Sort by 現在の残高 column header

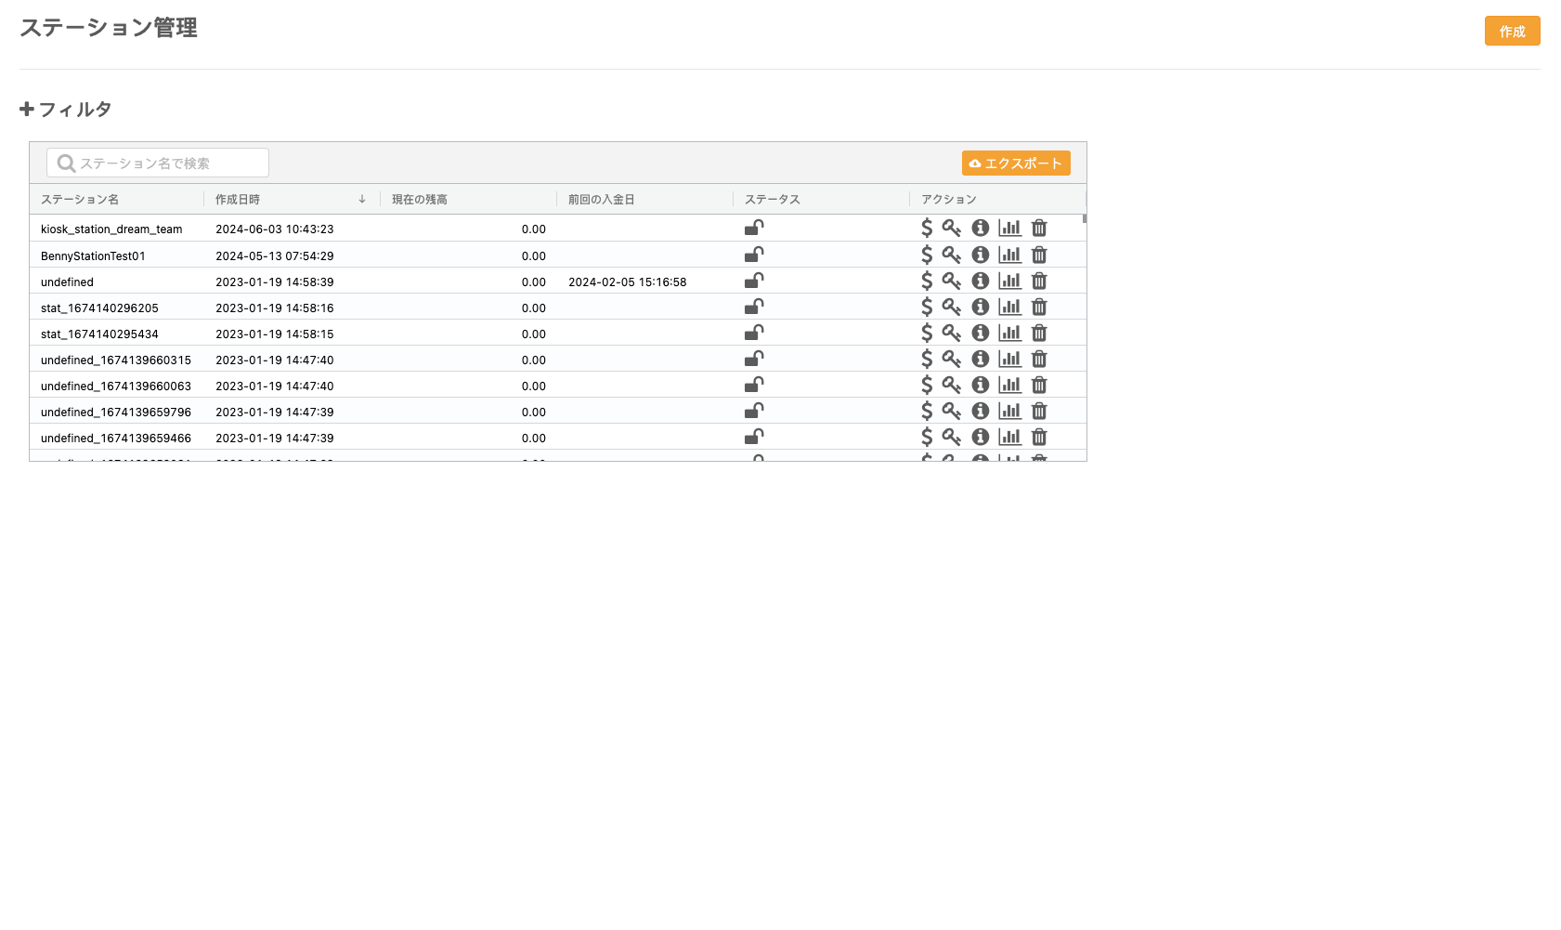pyautogui.click(x=420, y=200)
